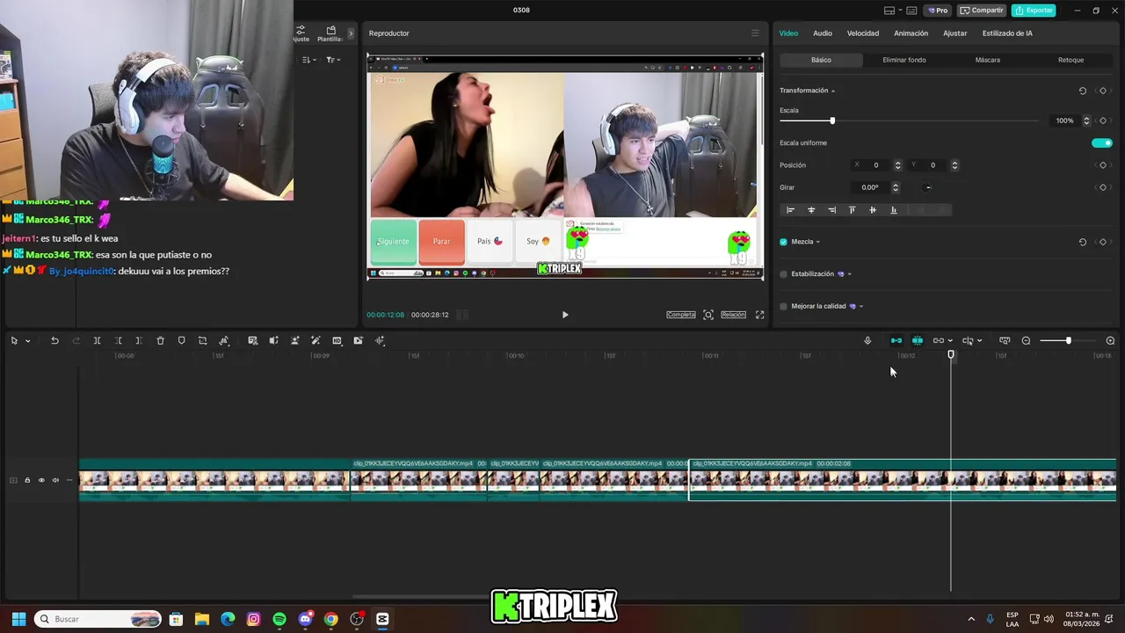Click the Compartir button
1125x633 pixels.
coord(983,11)
